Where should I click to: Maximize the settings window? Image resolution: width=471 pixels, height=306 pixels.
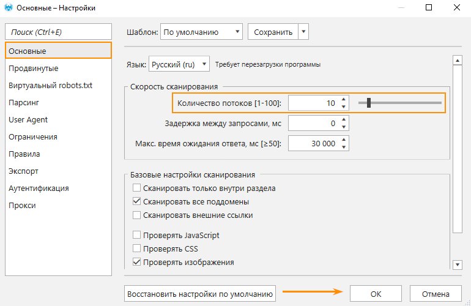point(429,7)
